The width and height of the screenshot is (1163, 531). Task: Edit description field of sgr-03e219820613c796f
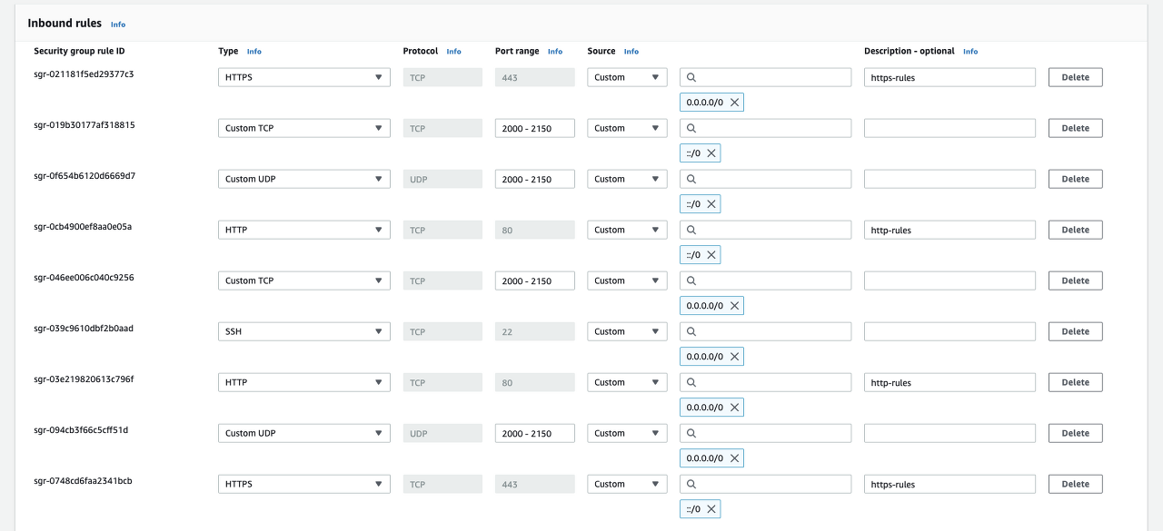pyautogui.click(x=949, y=382)
